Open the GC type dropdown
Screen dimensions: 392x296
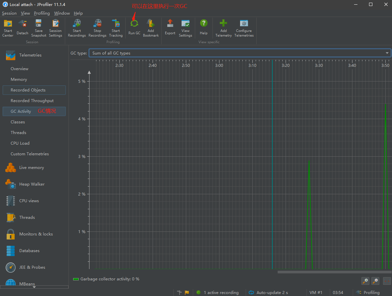coord(387,53)
